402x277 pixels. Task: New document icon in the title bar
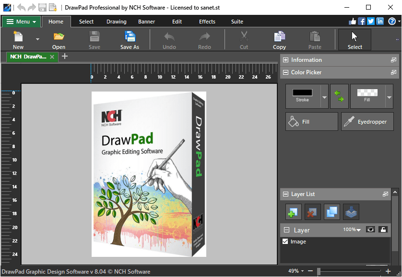[x=53, y=7]
